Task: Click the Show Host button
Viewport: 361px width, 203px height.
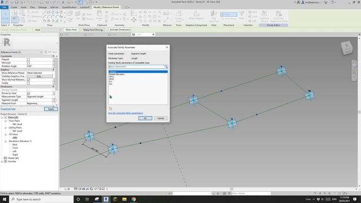Action: point(71,30)
